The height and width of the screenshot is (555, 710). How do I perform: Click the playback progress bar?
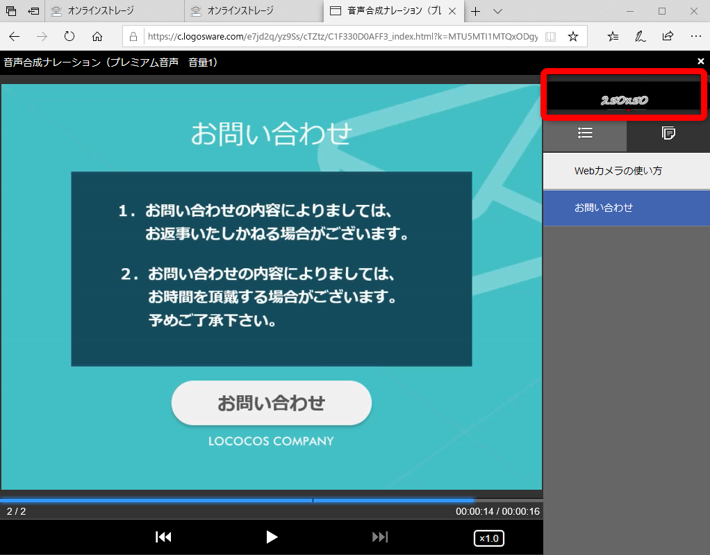271,500
